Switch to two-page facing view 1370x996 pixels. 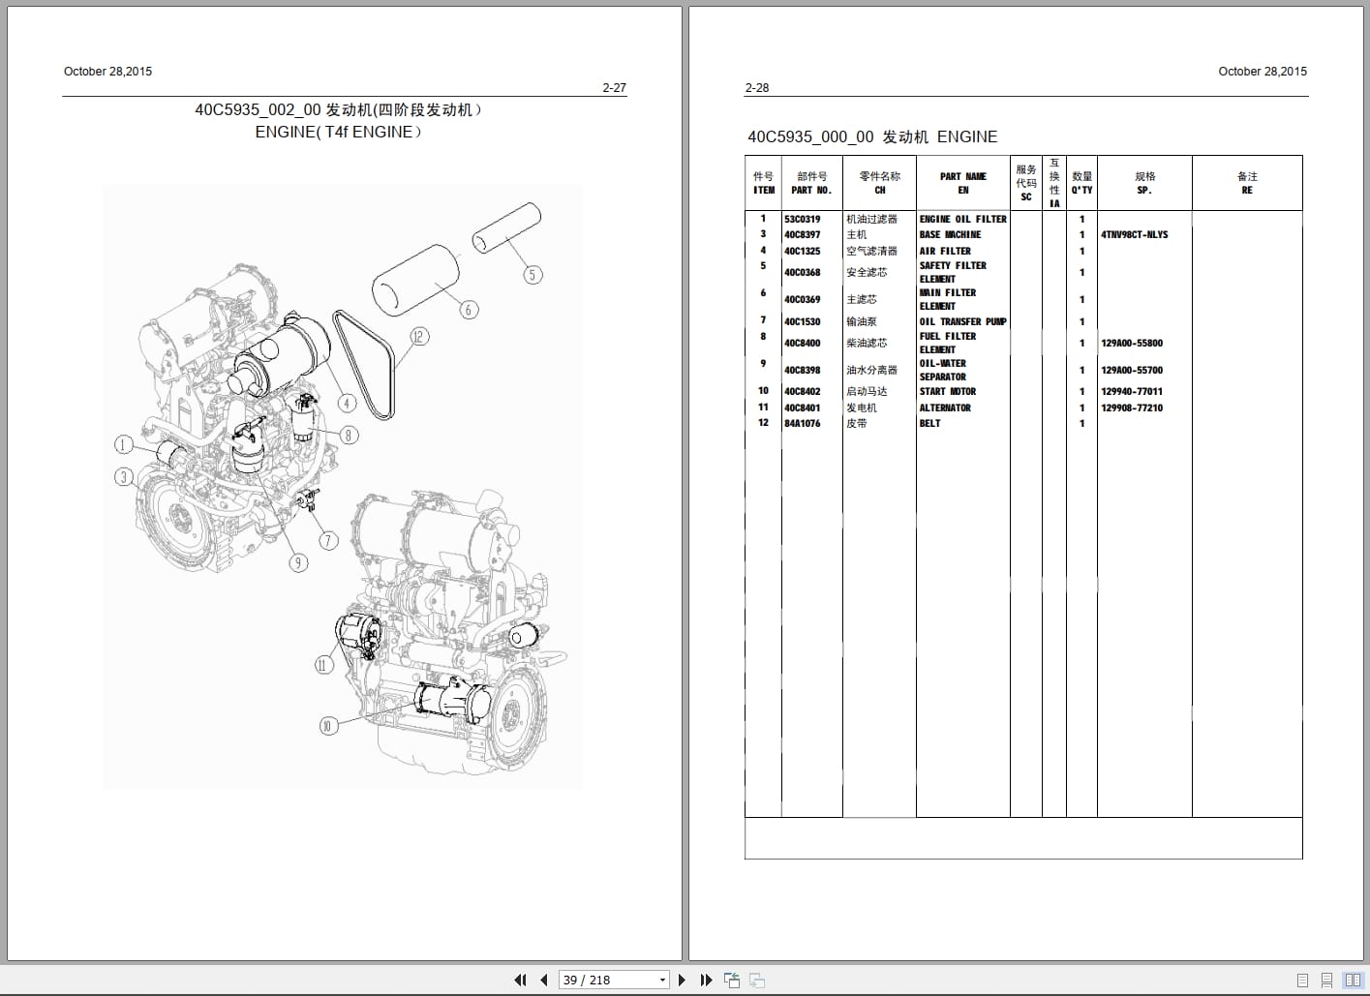click(x=1353, y=981)
